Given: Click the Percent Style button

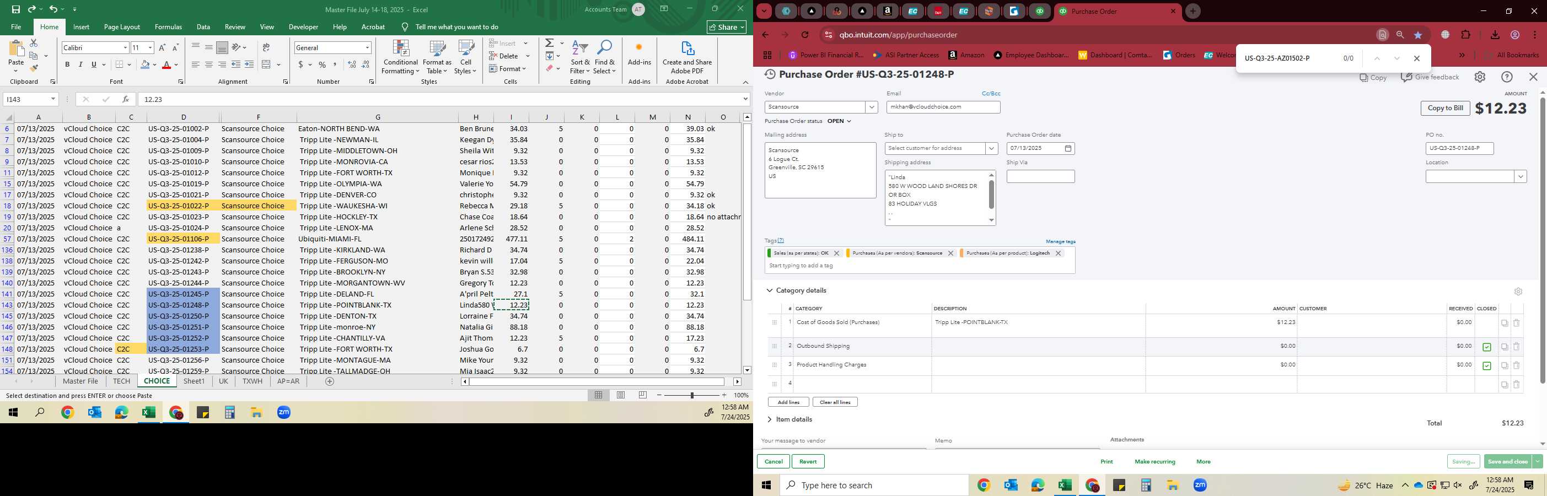Looking at the screenshot, I should click(322, 64).
